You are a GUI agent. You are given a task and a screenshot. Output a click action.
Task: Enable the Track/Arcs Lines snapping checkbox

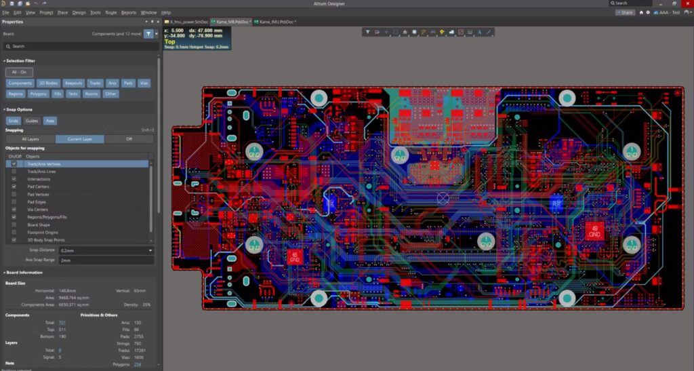[14, 172]
